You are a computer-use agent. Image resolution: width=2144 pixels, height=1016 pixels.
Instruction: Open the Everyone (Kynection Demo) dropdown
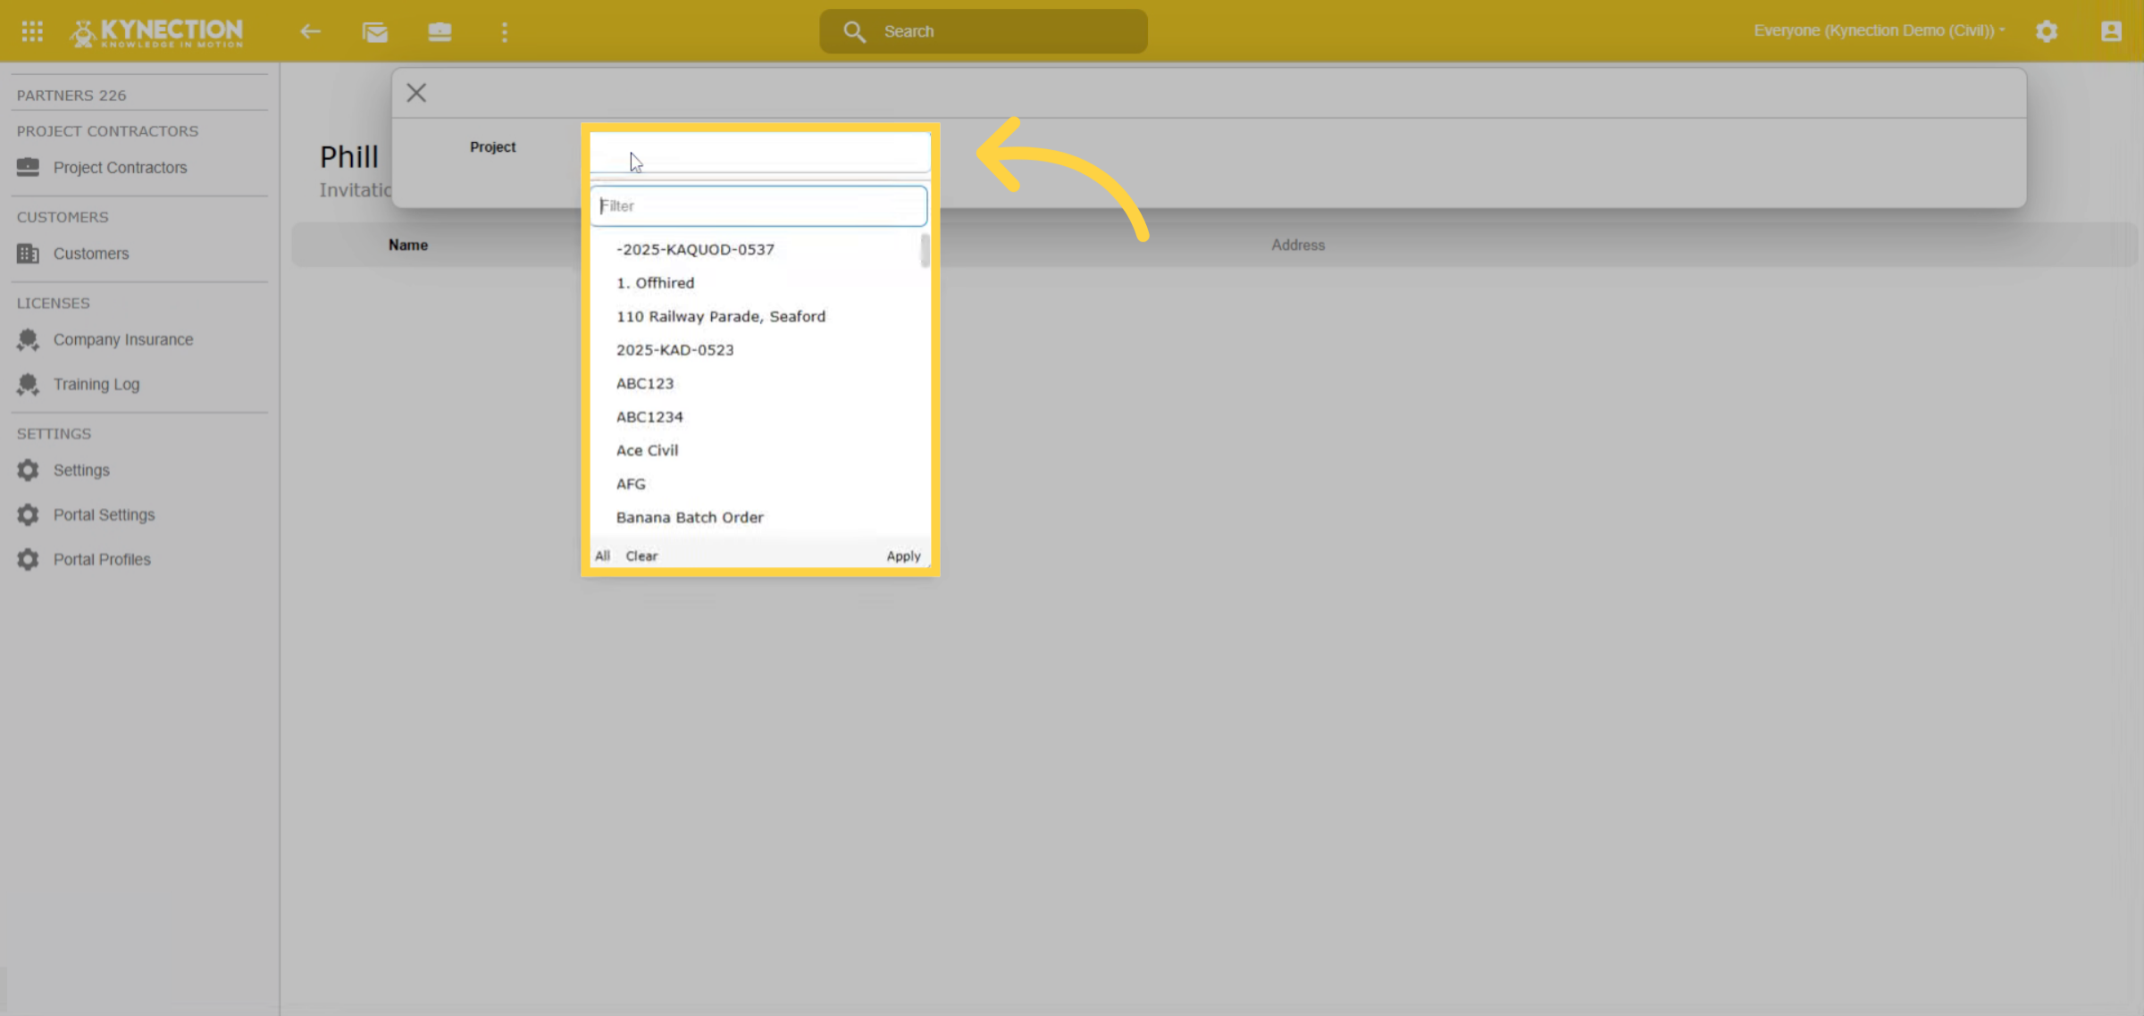1879,30
